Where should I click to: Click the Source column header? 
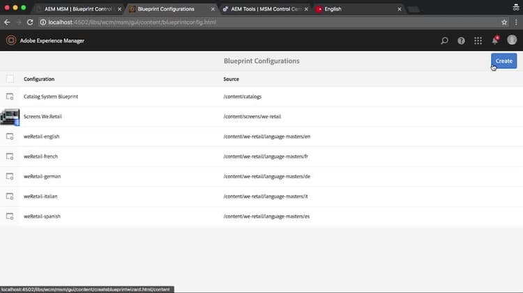click(x=231, y=79)
